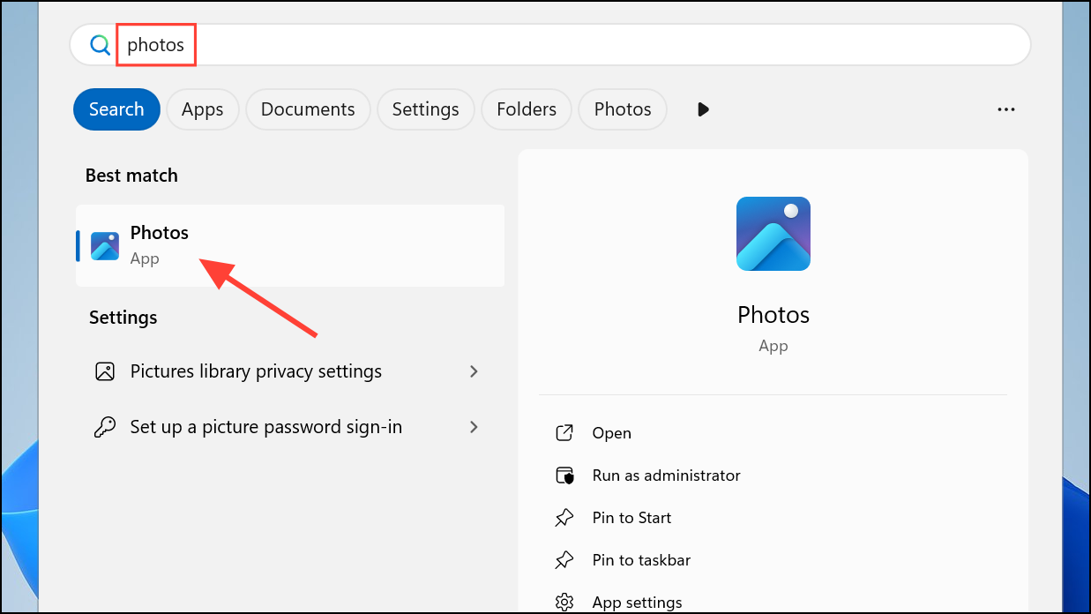Open Pictures library privacy settings
1091x614 pixels.
point(290,371)
